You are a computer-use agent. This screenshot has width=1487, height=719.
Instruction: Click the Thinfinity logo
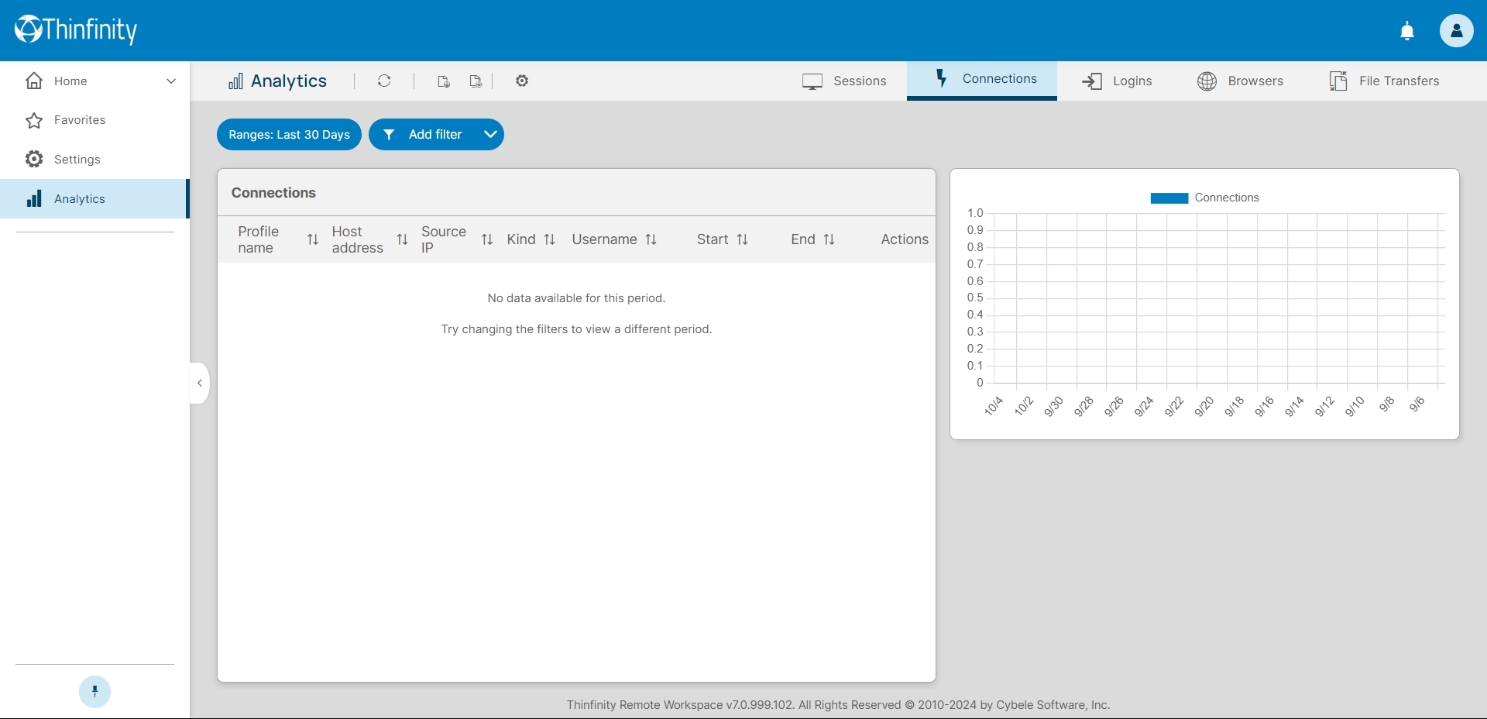click(76, 29)
